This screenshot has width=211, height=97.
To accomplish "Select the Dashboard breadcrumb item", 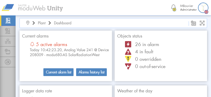I will (x=63, y=23).
